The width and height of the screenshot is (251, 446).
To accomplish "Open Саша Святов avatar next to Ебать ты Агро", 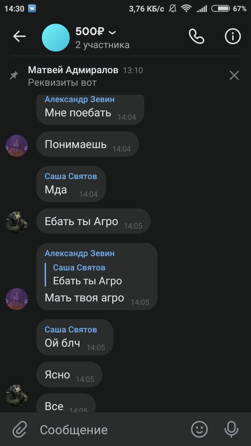I will (x=17, y=223).
